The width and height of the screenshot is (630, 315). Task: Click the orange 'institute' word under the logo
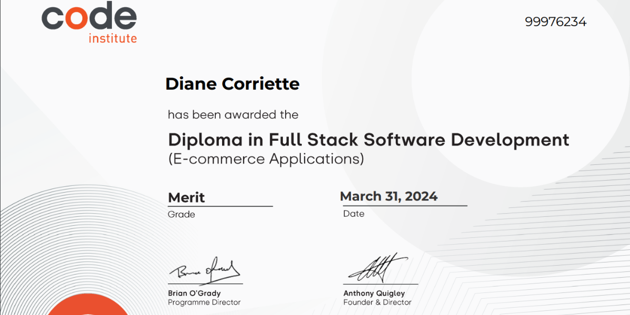coord(112,38)
